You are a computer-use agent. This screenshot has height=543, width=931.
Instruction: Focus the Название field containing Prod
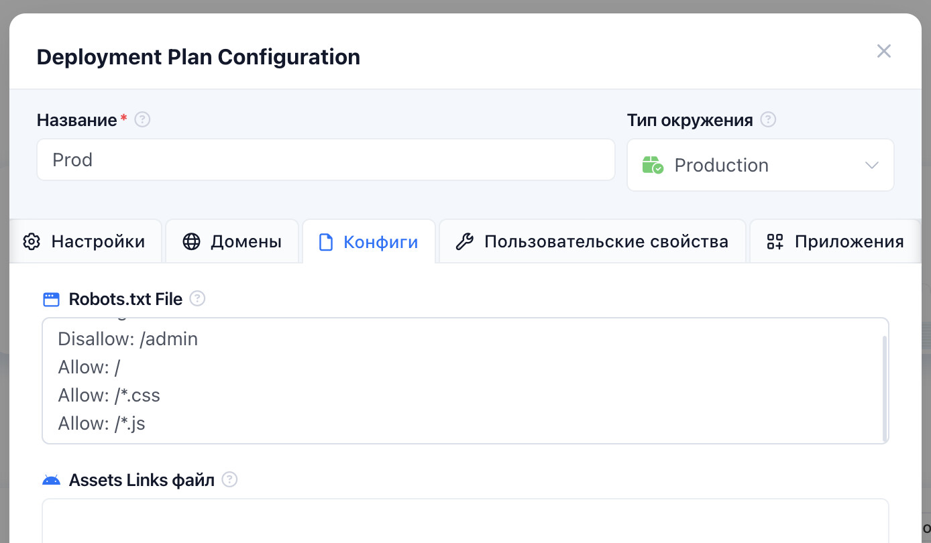click(x=326, y=160)
